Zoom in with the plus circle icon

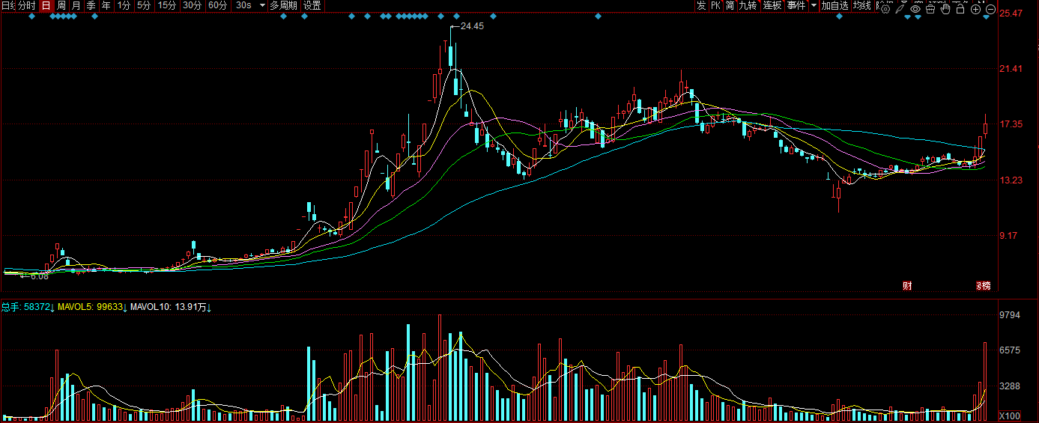click(x=975, y=10)
